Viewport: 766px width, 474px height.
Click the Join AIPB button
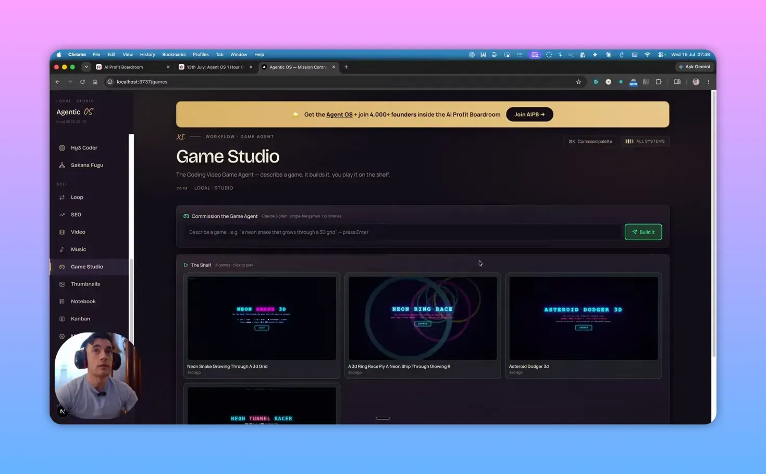pyautogui.click(x=529, y=115)
